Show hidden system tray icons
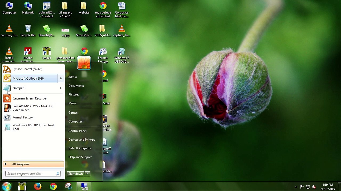This screenshot has height=191, width=341. (296, 187)
